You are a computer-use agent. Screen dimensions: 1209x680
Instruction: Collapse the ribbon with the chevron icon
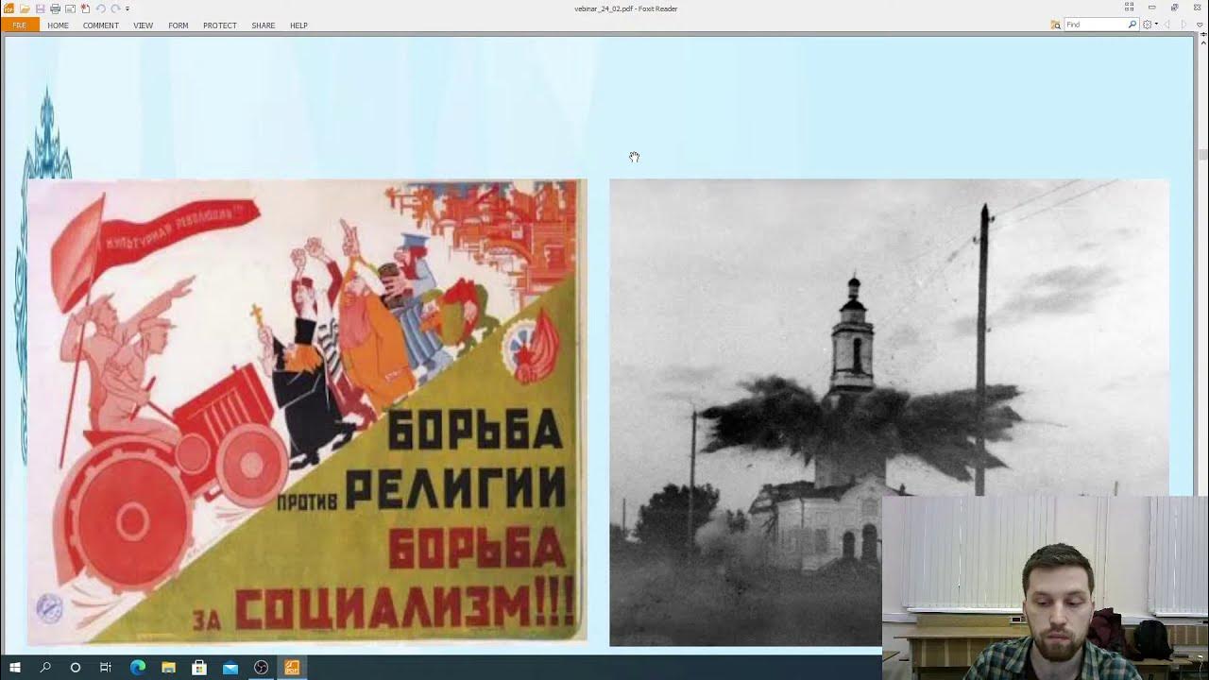click(1200, 25)
